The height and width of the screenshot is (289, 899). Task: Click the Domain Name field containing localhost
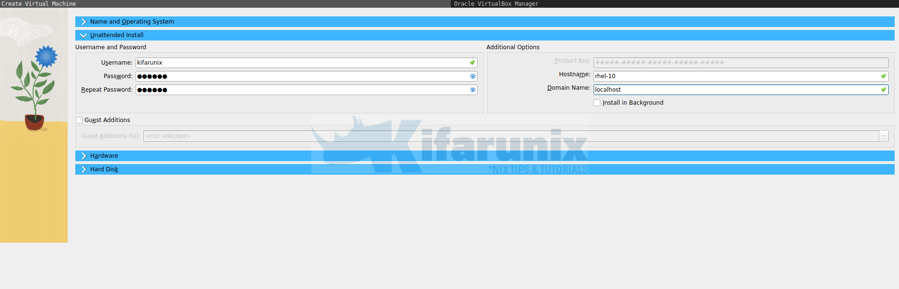click(741, 90)
